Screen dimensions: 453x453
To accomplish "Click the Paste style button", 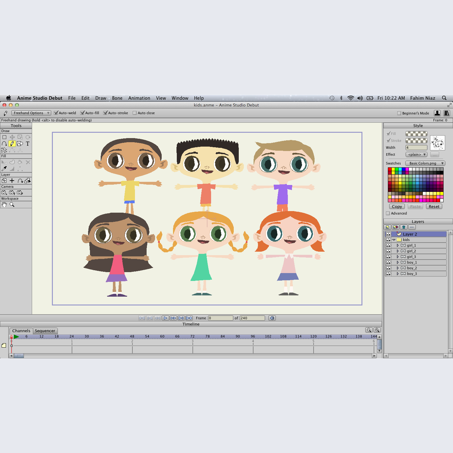I will 415,207.
